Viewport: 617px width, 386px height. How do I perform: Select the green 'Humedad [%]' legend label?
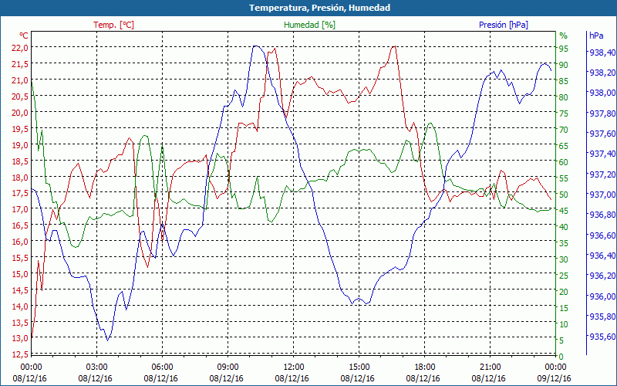tap(309, 25)
